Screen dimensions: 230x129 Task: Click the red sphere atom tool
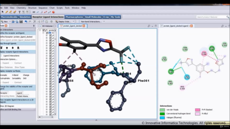pos(54,12)
